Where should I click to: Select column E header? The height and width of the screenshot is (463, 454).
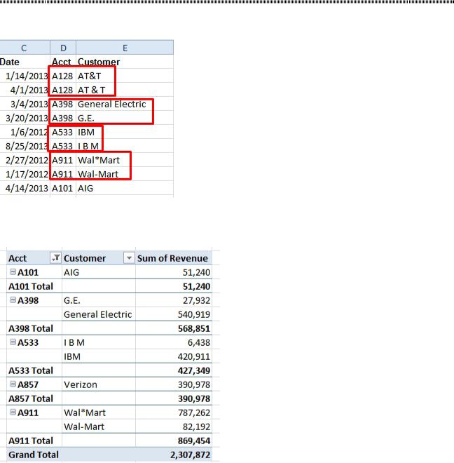tap(125, 48)
